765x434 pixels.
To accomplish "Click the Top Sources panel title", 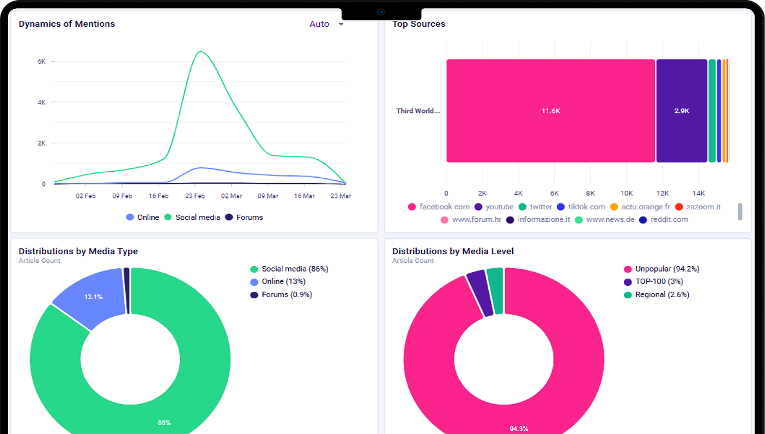I will click(418, 24).
